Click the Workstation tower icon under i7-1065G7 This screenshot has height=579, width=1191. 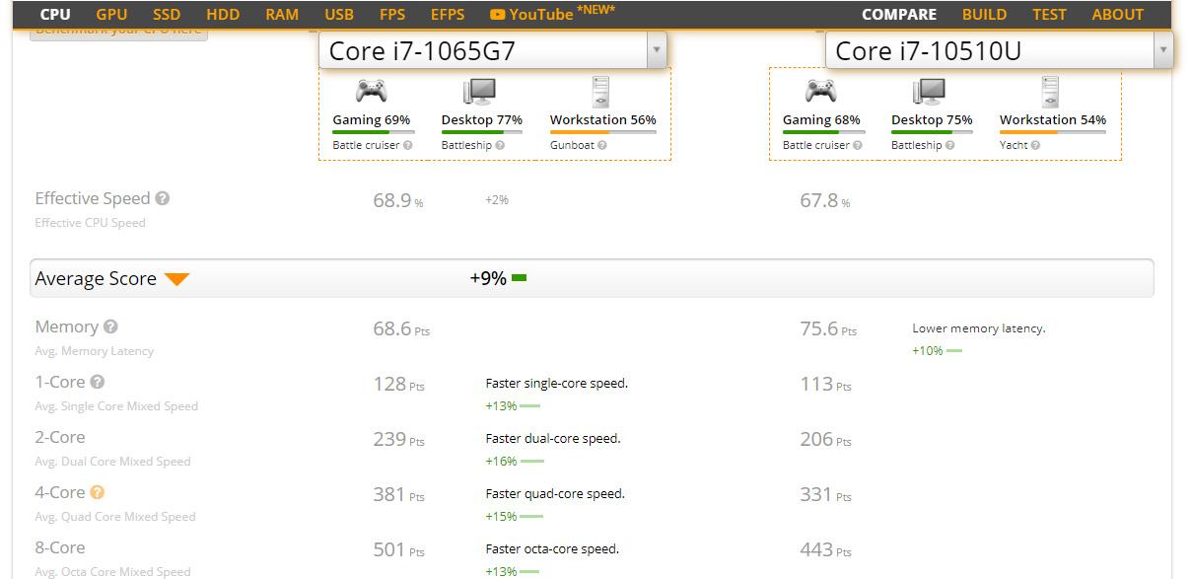pyautogui.click(x=600, y=92)
